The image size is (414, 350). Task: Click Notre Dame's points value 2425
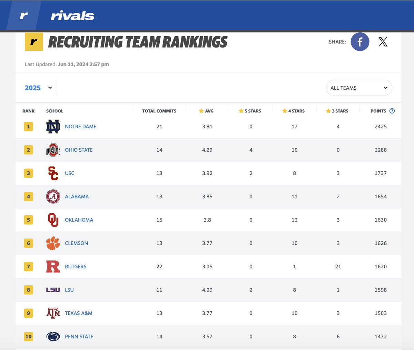click(x=381, y=127)
